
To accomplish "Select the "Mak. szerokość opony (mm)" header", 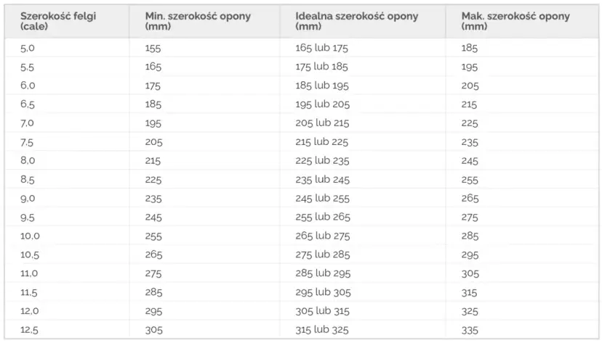I will tap(515, 20).
